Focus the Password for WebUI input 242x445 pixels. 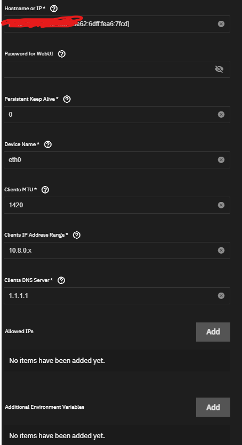pos(117,69)
